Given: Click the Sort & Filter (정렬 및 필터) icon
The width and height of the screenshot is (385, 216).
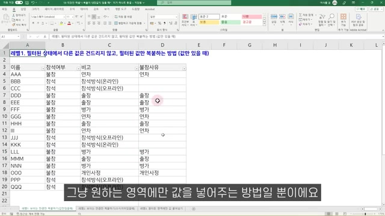Looking at the screenshot, I should pos(322,17).
